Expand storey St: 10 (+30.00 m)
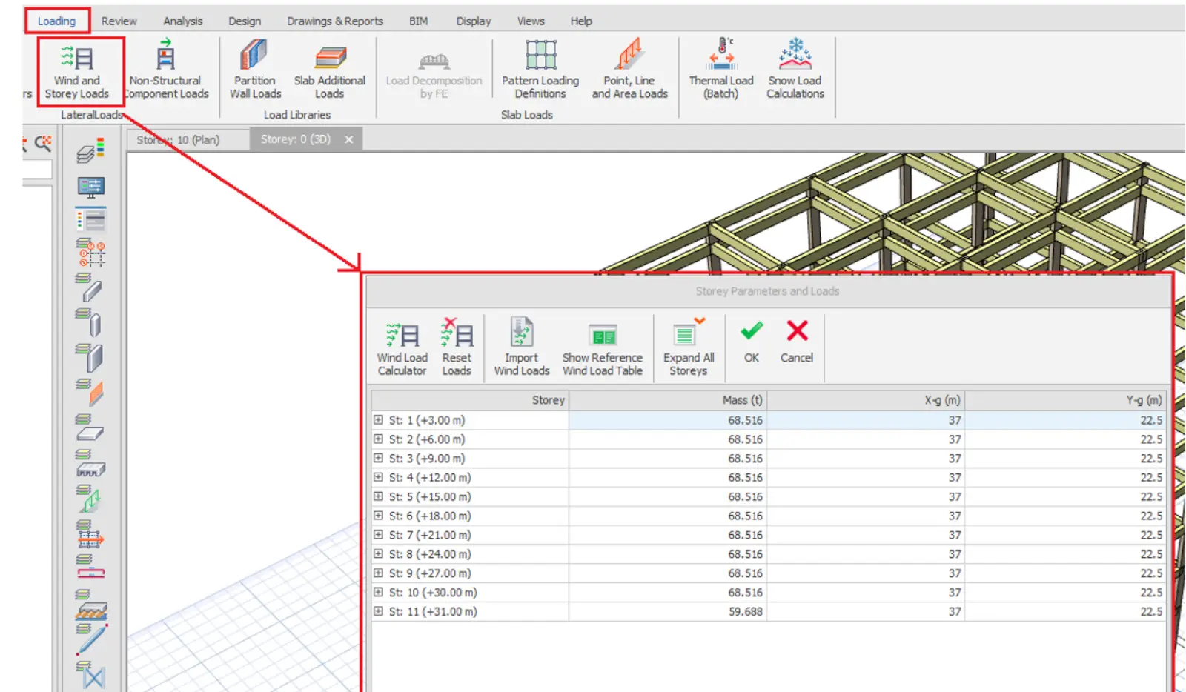Image resolution: width=1186 pixels, height=692 pixels. (x=379, y=593)
